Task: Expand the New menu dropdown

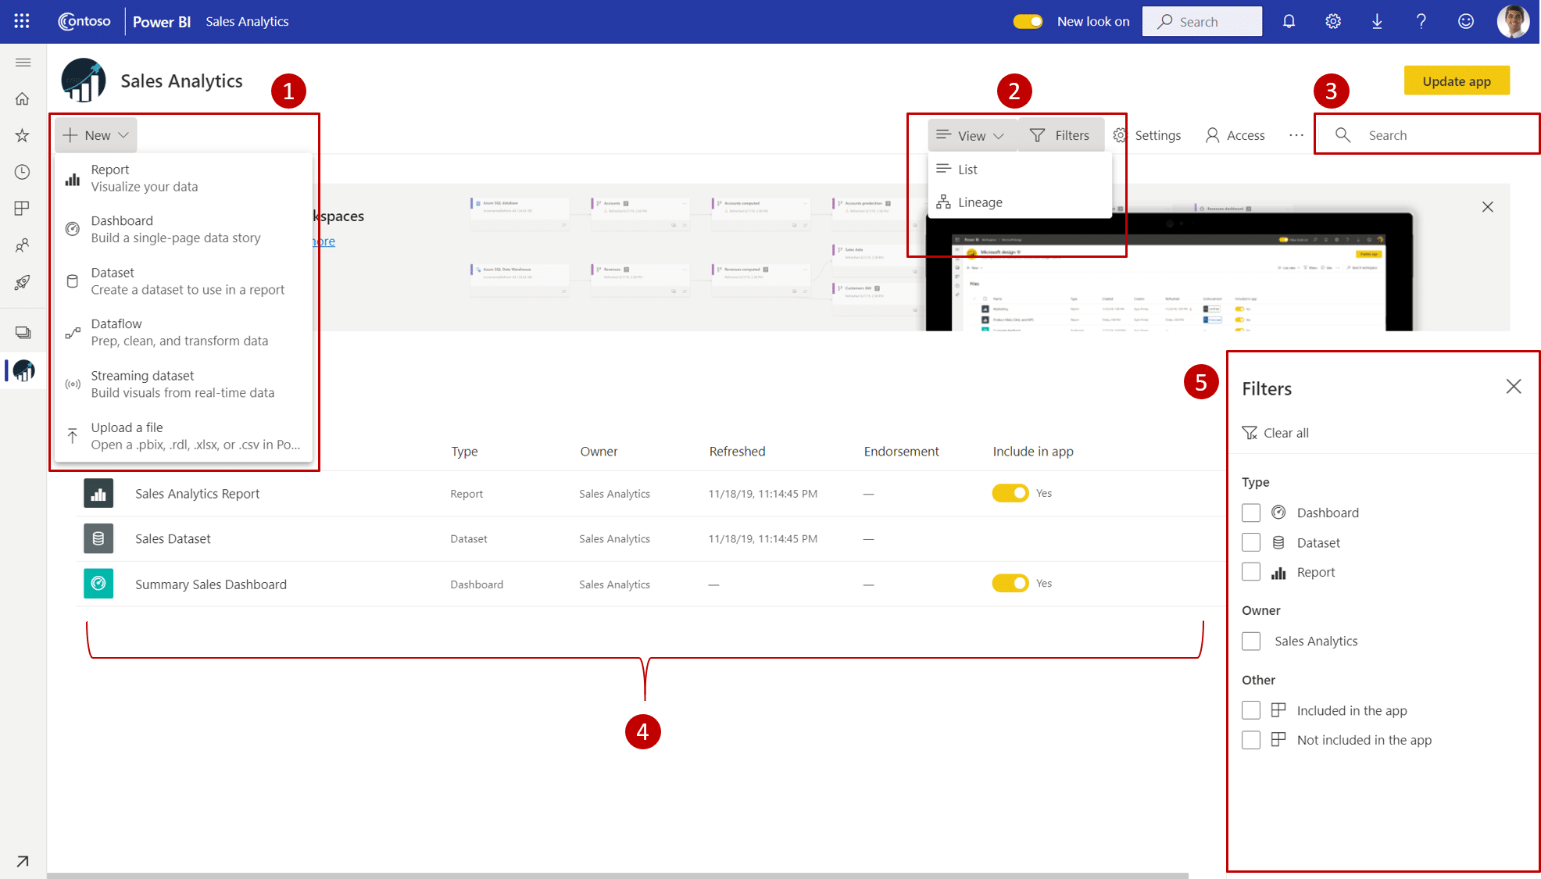Action: tap(95, 134)
